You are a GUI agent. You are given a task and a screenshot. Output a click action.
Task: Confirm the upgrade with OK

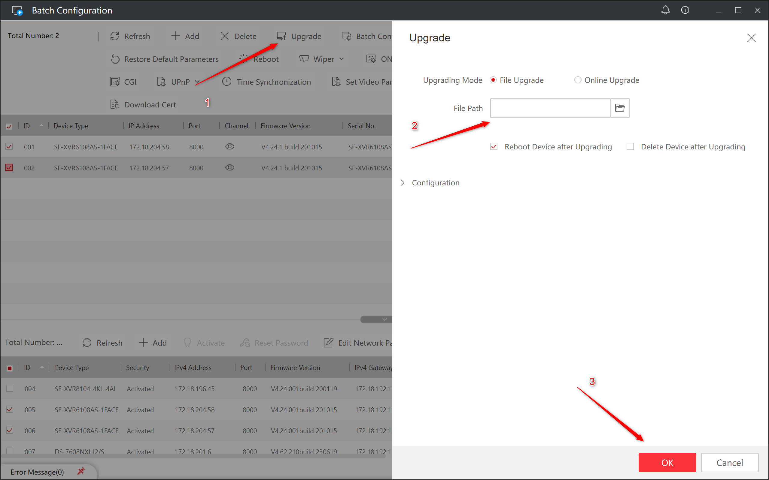point(667,463)
